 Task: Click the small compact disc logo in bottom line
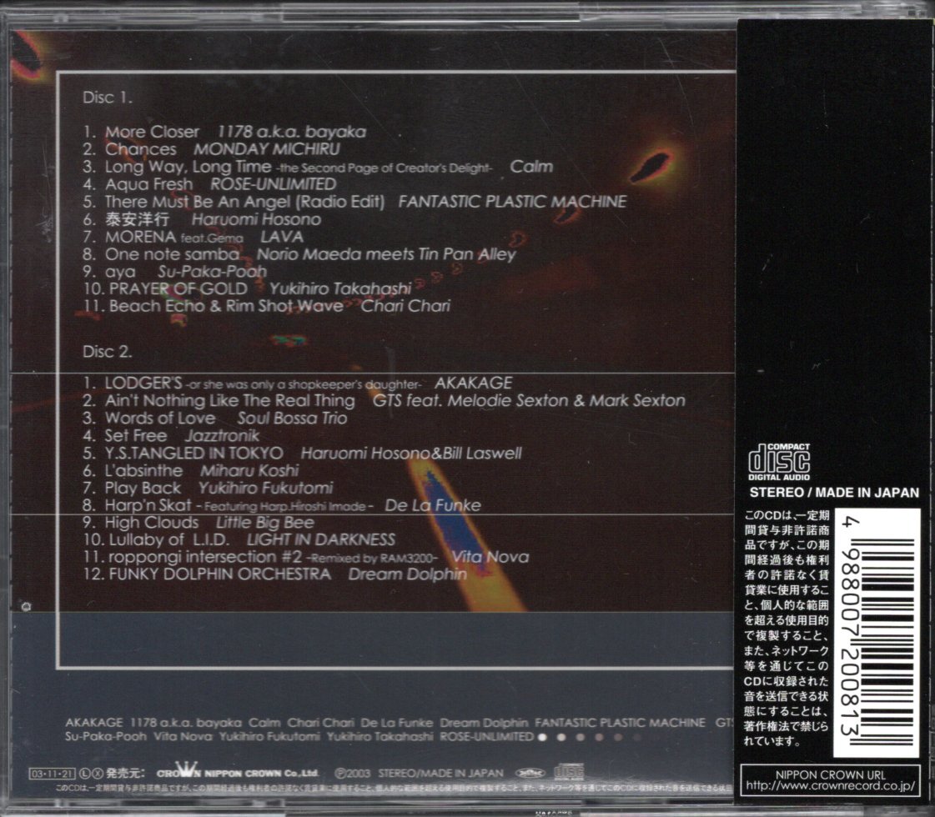click(569, 772)
